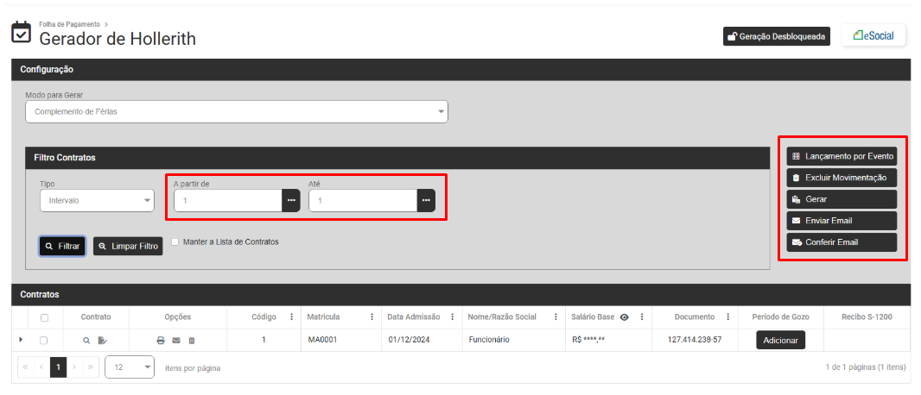Open the Modo para Gerar dropdown

point(237,111)
